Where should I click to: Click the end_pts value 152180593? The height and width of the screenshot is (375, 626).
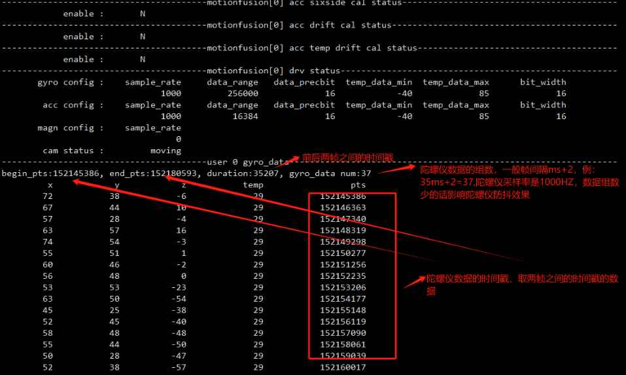(x=173, y=173)
